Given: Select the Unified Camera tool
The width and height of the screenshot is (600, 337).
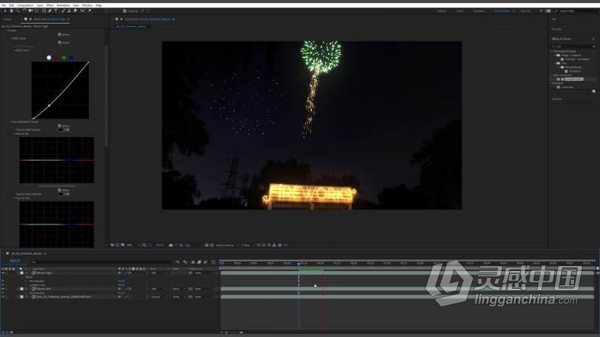Looking at the screenshot, I should tap(30, 11).
